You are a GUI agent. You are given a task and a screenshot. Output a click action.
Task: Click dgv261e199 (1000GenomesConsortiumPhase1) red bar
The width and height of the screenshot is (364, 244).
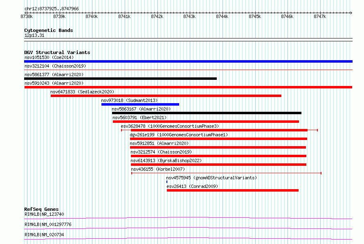pos(218,139)
